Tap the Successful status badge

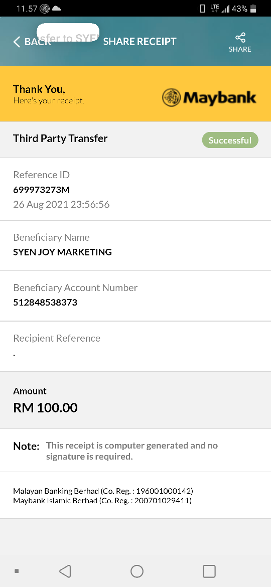(230, 140)
